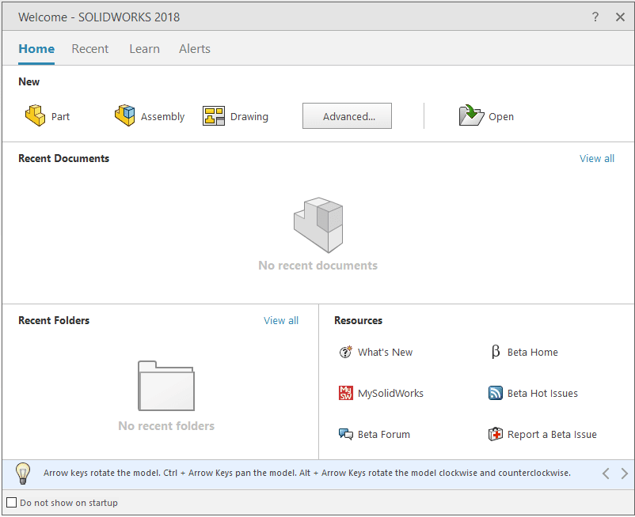The image size is (635, 517).
Task: Open help with the question mark
Action: [x=595, y=17]
